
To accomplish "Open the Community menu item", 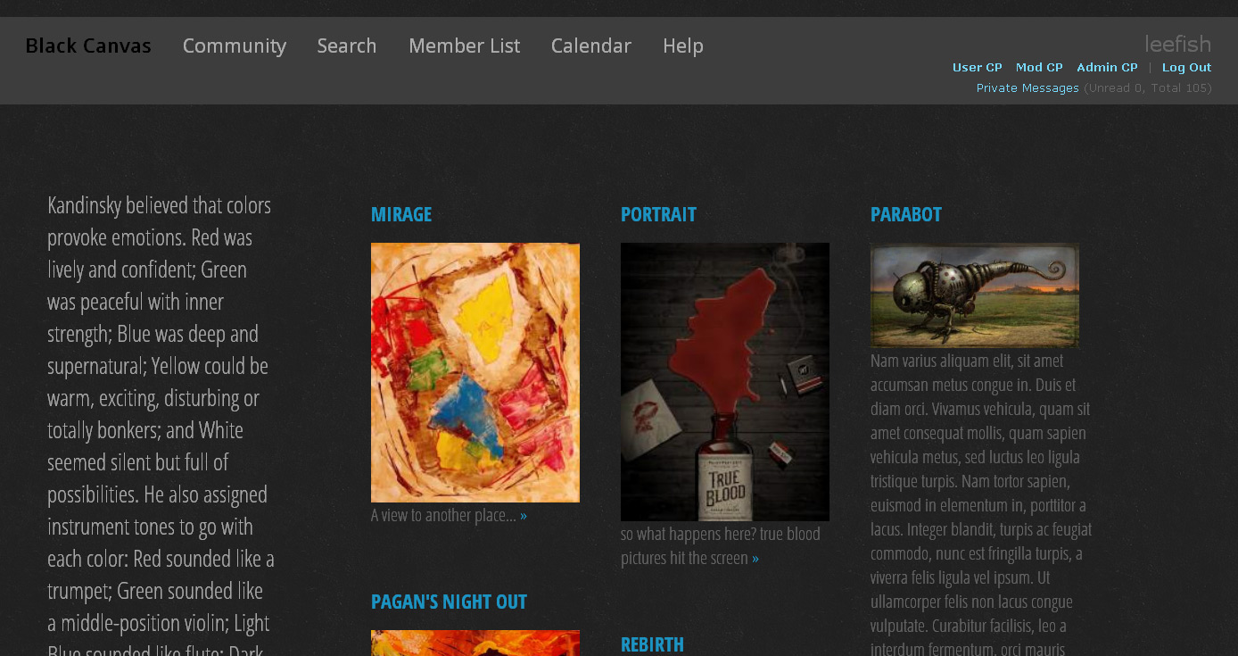I will pos(235,46).
